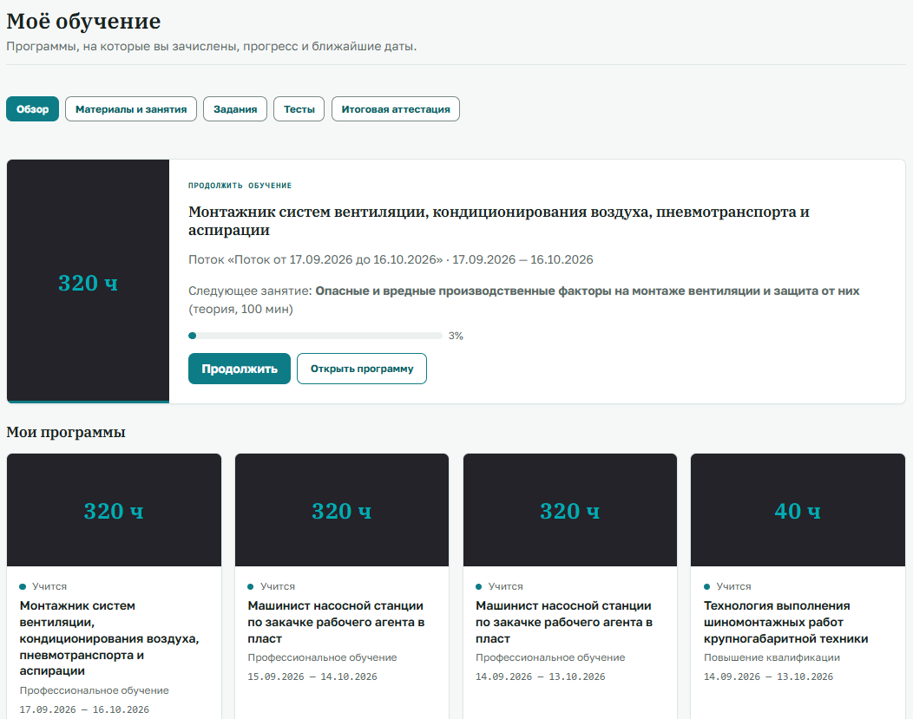913x719 pixels.
Task: Click the subtitle Программы, на которые вы зачислены
Action: tap(212, 46)
